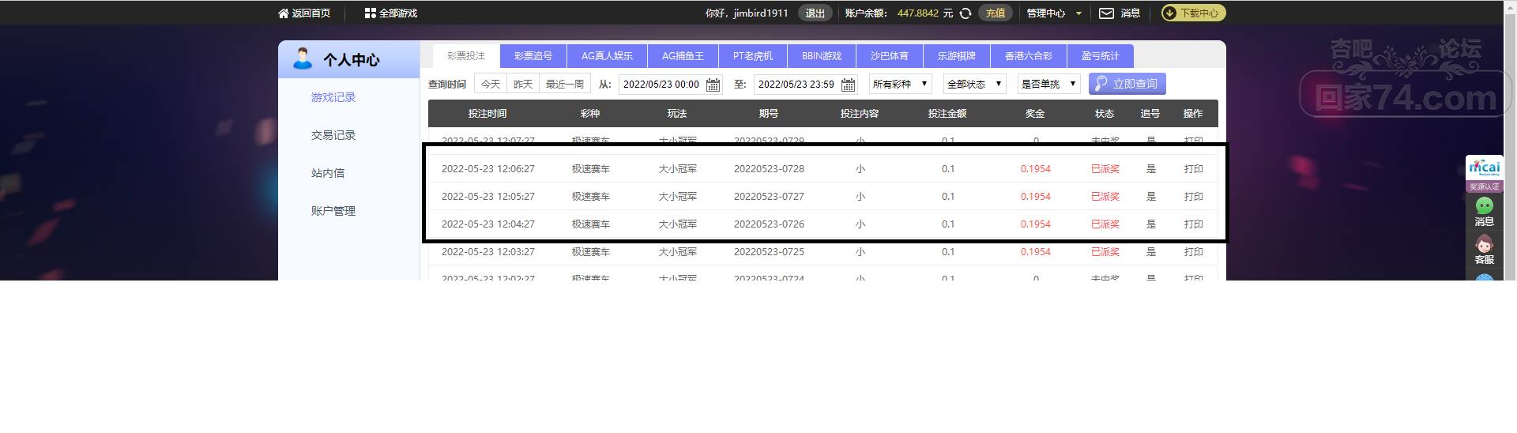This screenshot has width=1517, height=433.
Task: Click 打印 for period 20220523-0728
Action: point(1193,169)
